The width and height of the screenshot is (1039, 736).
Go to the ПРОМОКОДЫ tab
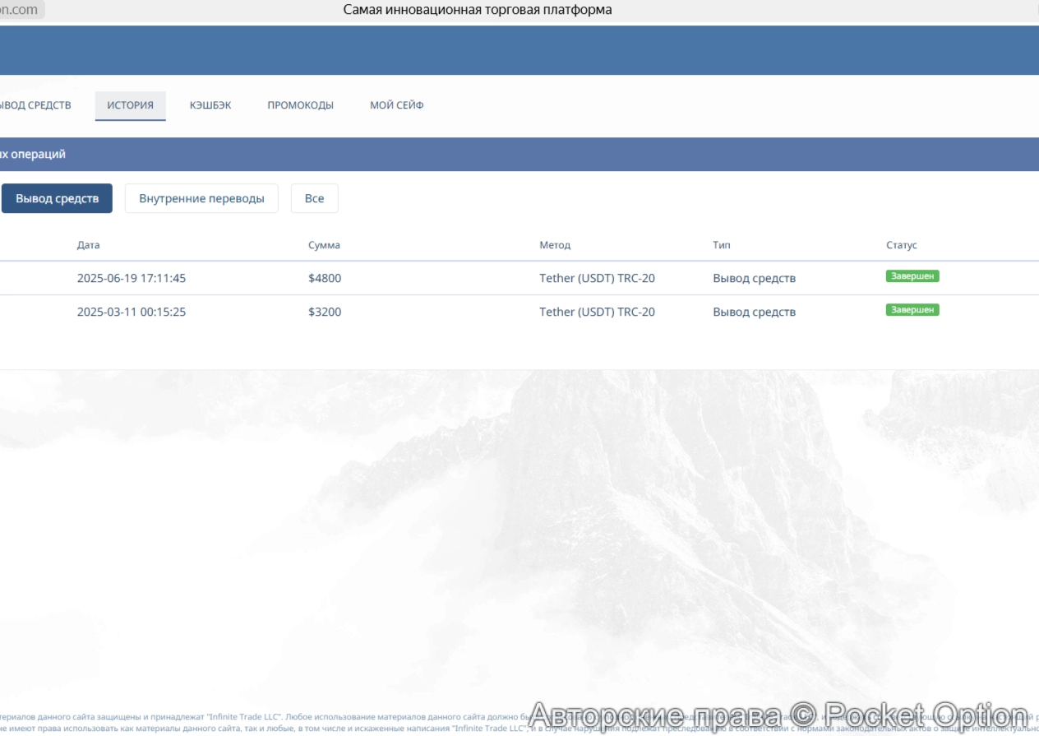click(300, 105)
